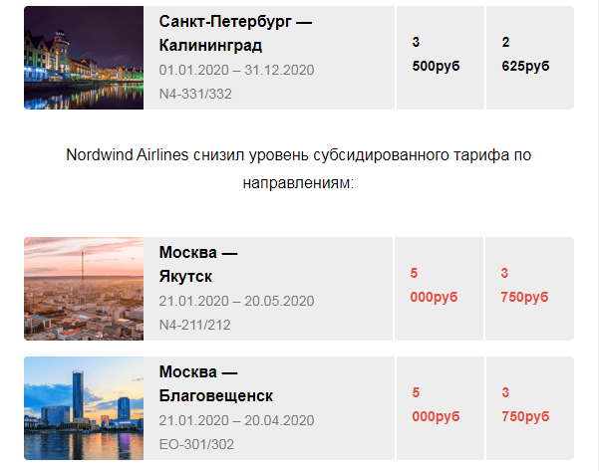The width and height of the screenshot is (599, 471).
Task: Click dates 21.01.2020 – 20.05.2020
Action: click(x=236, y=301)
